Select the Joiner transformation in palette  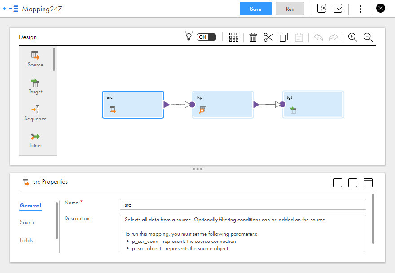coord(35,141)
